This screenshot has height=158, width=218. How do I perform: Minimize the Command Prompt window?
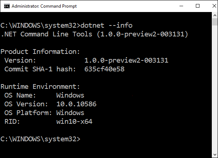click(x=181, y=6)
